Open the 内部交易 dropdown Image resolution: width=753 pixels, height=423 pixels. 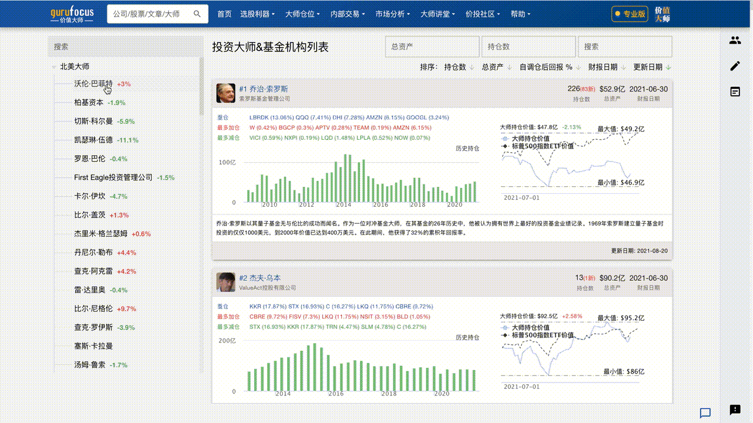[x=348, y=14]
